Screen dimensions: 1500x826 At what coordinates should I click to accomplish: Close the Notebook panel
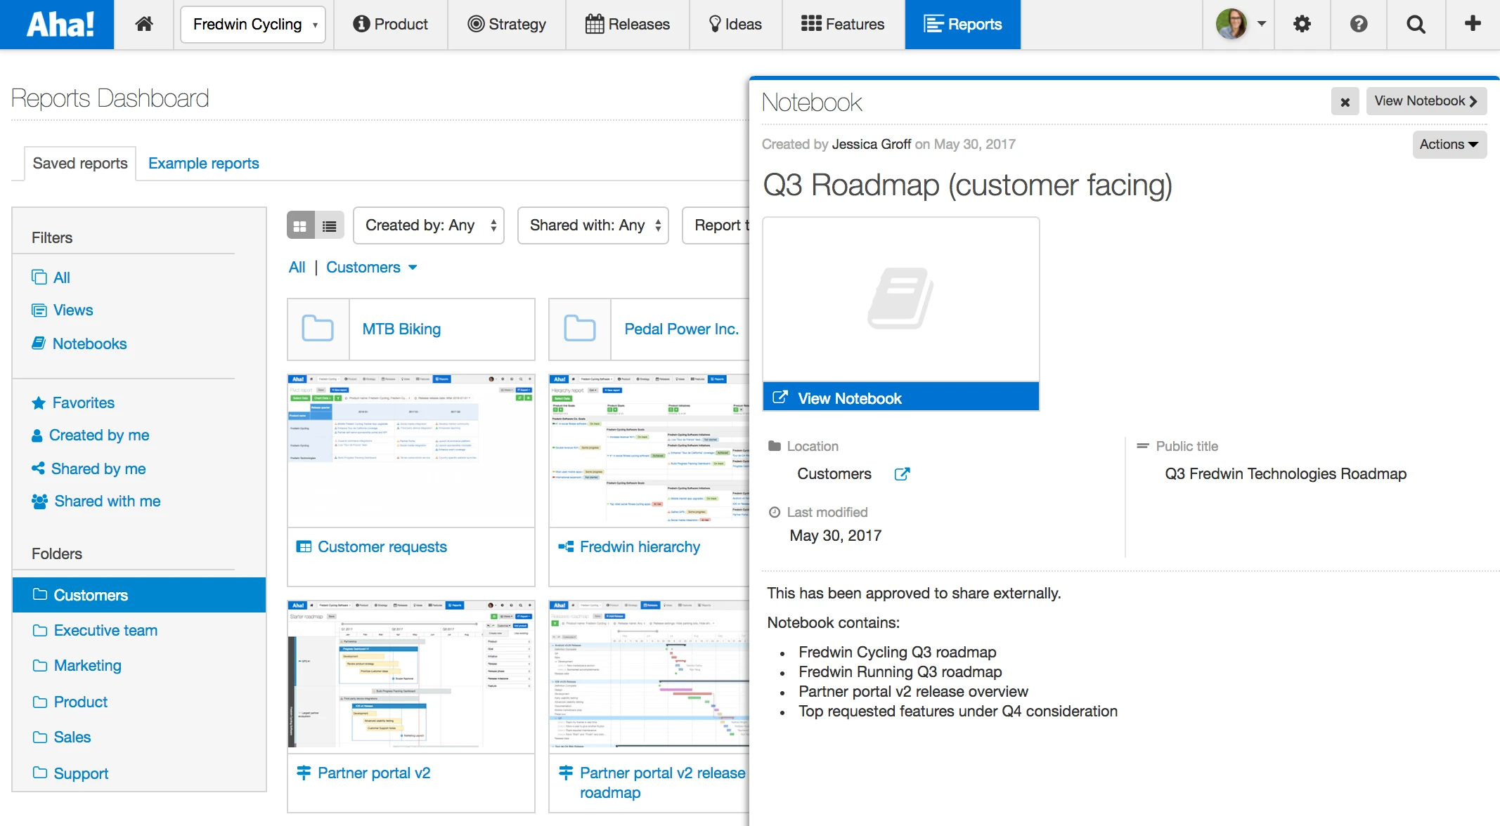(x=1345, y=102)
